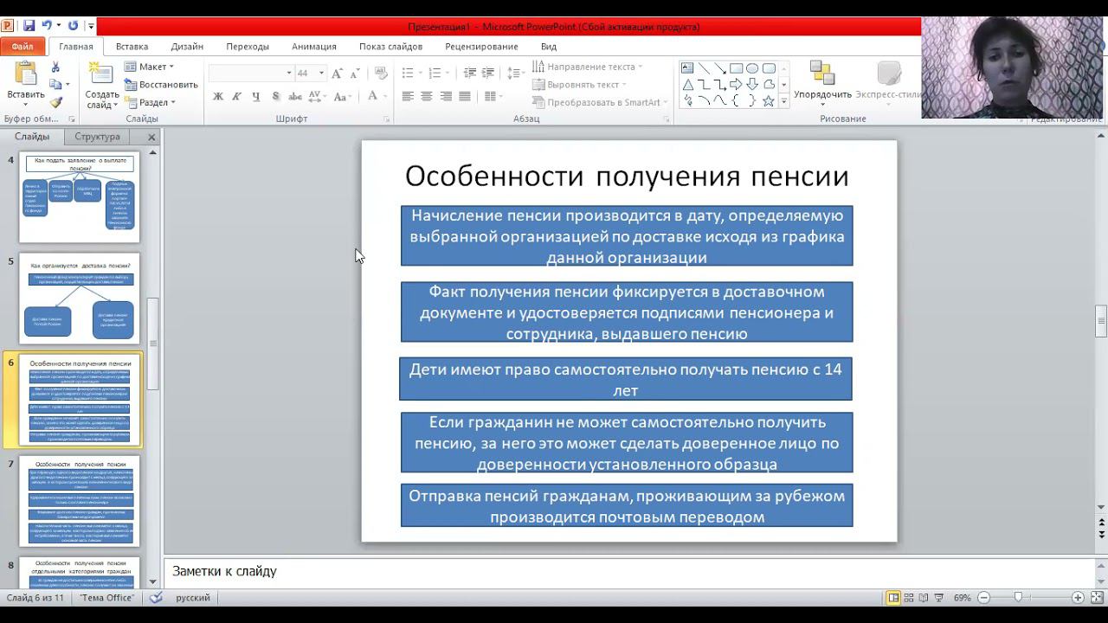Open the Выровнять текст dropdown
Screen dimensions: 1108x623
coord(579,85)
